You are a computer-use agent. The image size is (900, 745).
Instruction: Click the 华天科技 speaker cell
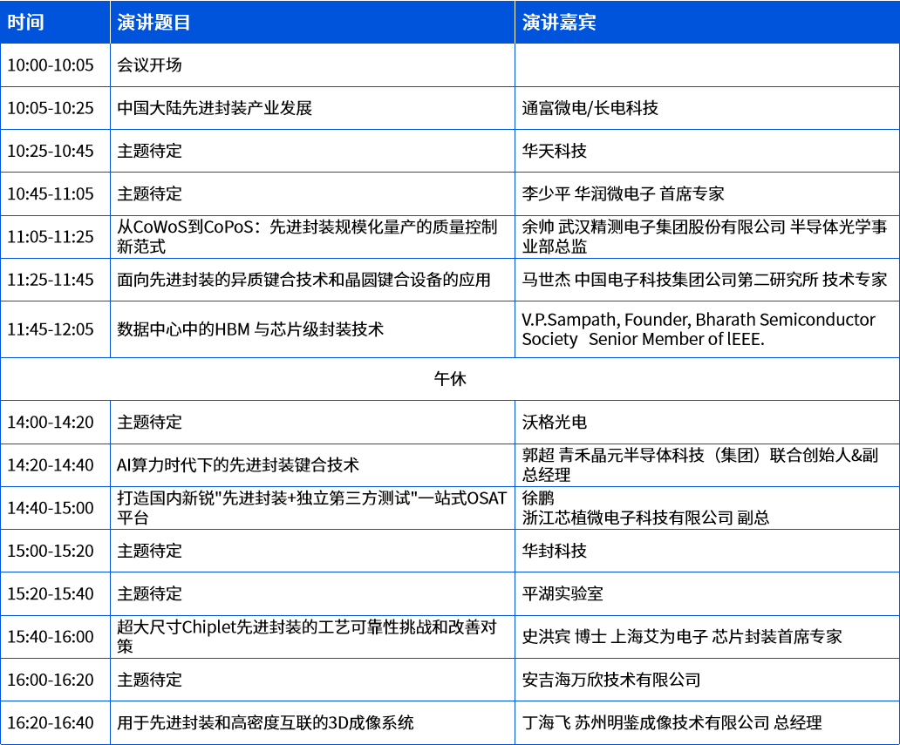[x=707, y=151]
